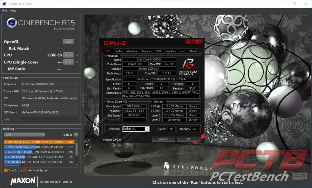The image size is (312, 188).
Task: Open the Ranking CPU dropdown
Action: (24, 134)
